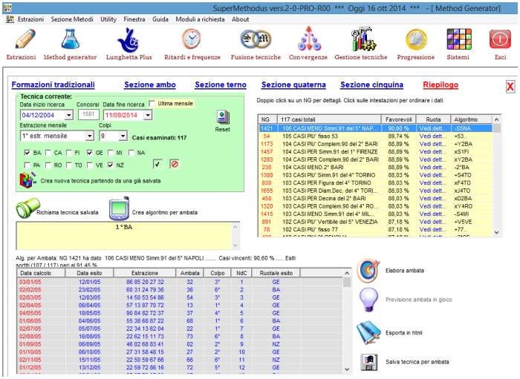Launch Method generator flask icon
The height and width of the screenshot is (379, 520).
(x=70, y=39)
